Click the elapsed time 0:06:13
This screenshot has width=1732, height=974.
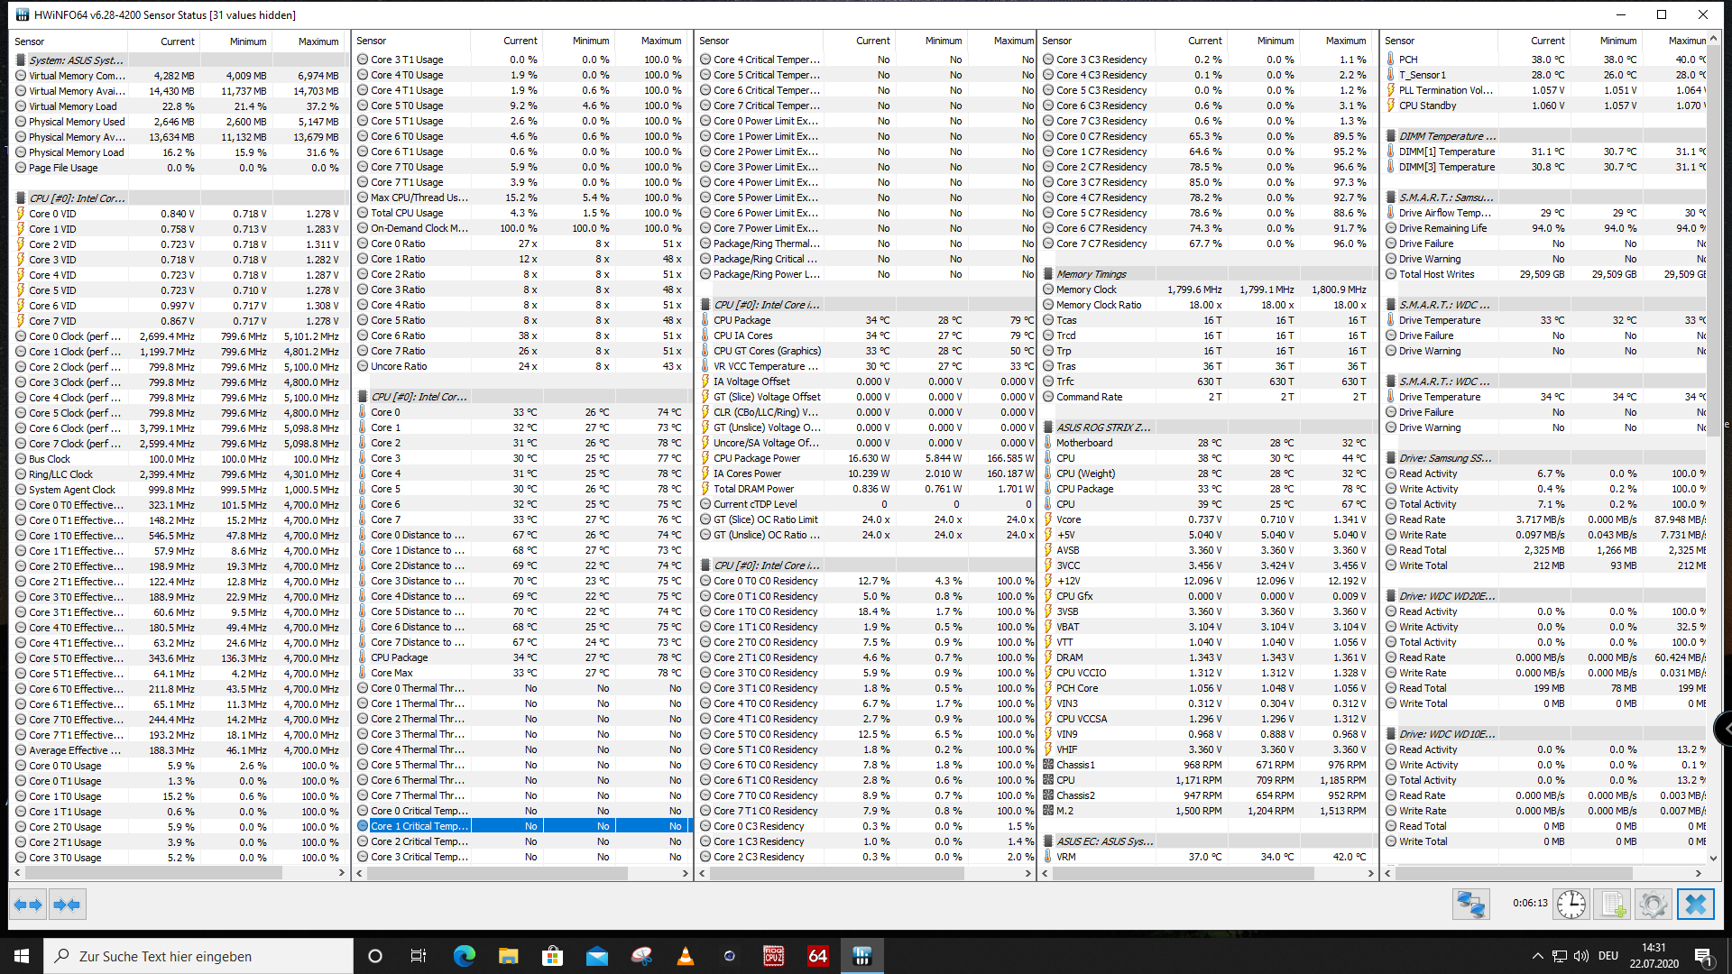[1530, 903]
